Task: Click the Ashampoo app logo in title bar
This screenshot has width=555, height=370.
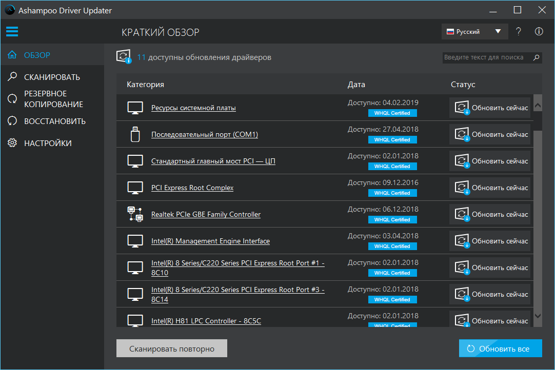Action: click(10, 10)
